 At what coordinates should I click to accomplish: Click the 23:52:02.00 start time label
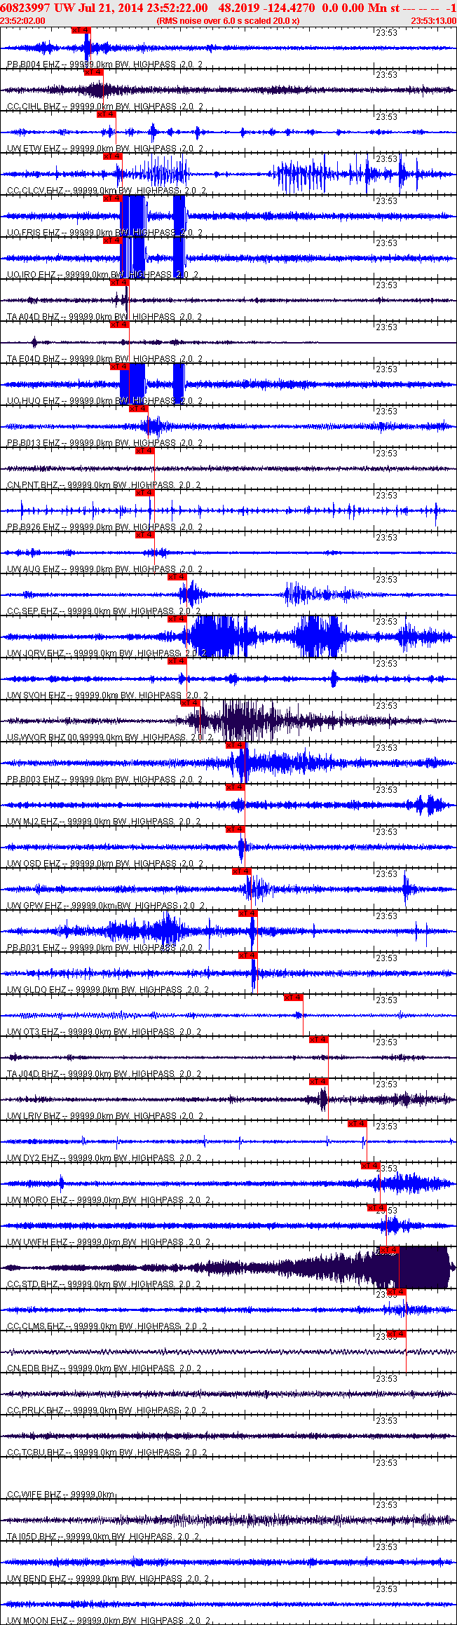coord(22,21)
